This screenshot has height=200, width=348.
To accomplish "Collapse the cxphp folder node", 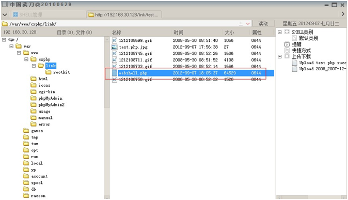I will [26, 59].
